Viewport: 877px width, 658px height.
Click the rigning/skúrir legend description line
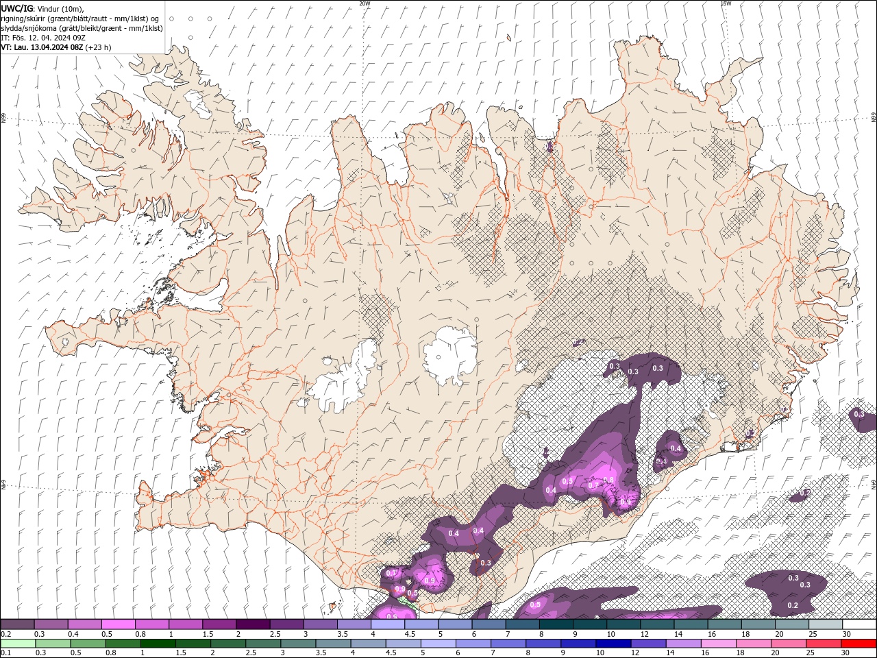(80, 19)
